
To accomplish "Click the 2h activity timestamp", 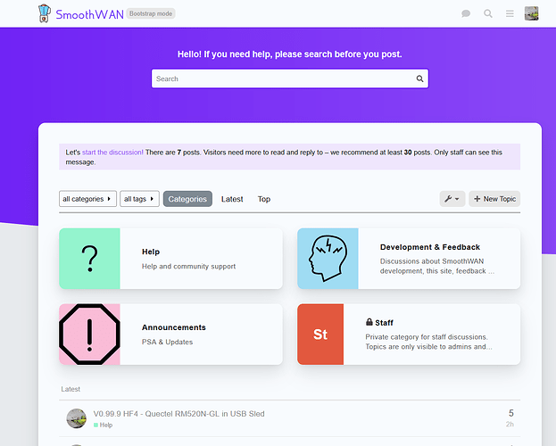I will pyautogui.click(x=510, y=424).
